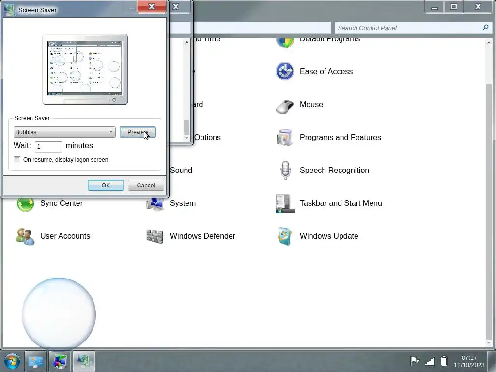This screenshot has height=372, width=496.
Task: Enable On resume display logon screen
Action: 17,160
